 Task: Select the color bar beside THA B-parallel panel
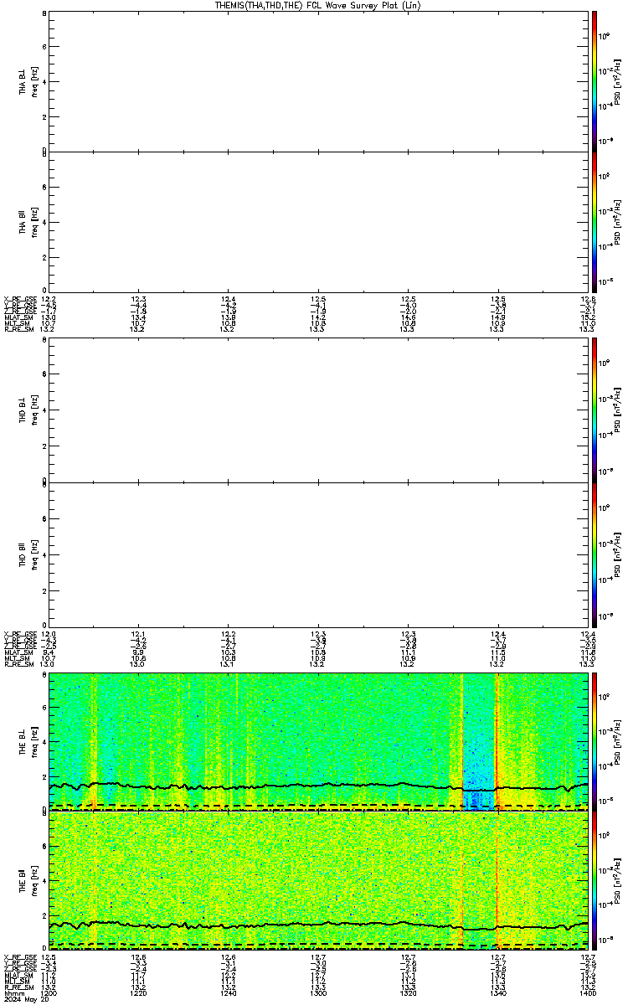595,222
